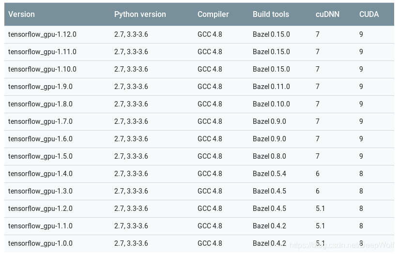Select the tensorflow_gpu-1.6.0 cell

40,139
